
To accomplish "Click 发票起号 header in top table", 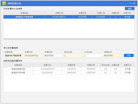I will pyautogui.click(x=82, y=13).
